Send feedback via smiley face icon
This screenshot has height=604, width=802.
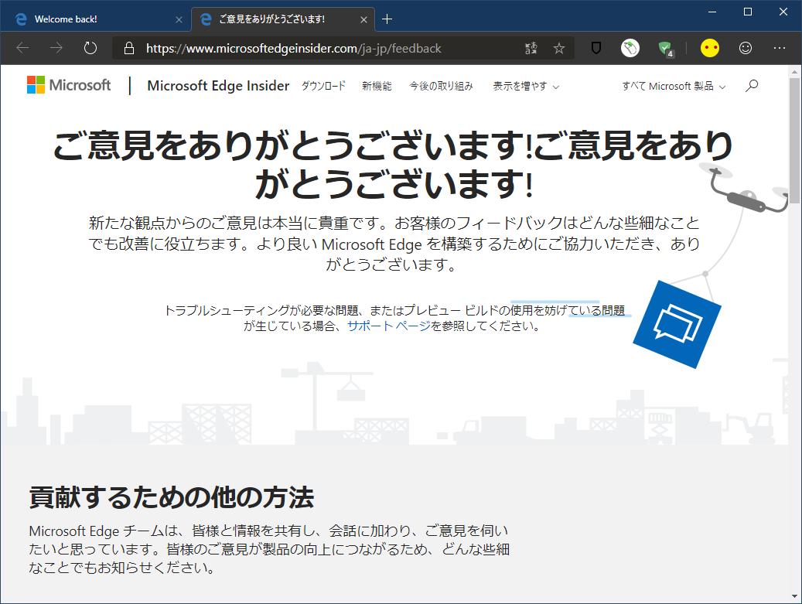click(745, 48)
